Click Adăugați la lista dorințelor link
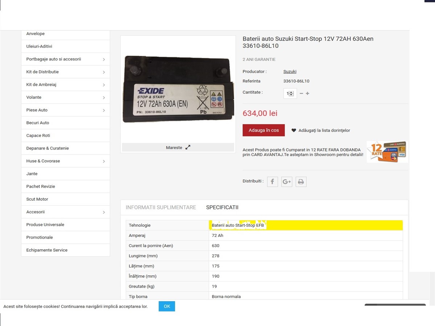 324,130
